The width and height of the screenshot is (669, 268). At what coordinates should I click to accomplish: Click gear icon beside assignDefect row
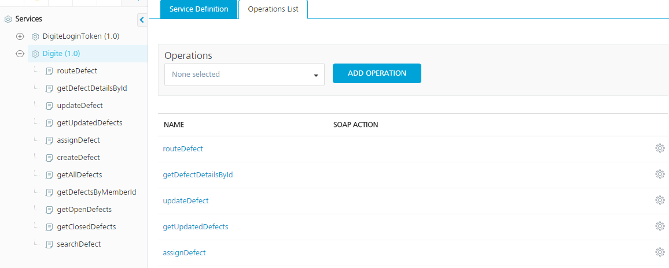[x=660, y=252]
